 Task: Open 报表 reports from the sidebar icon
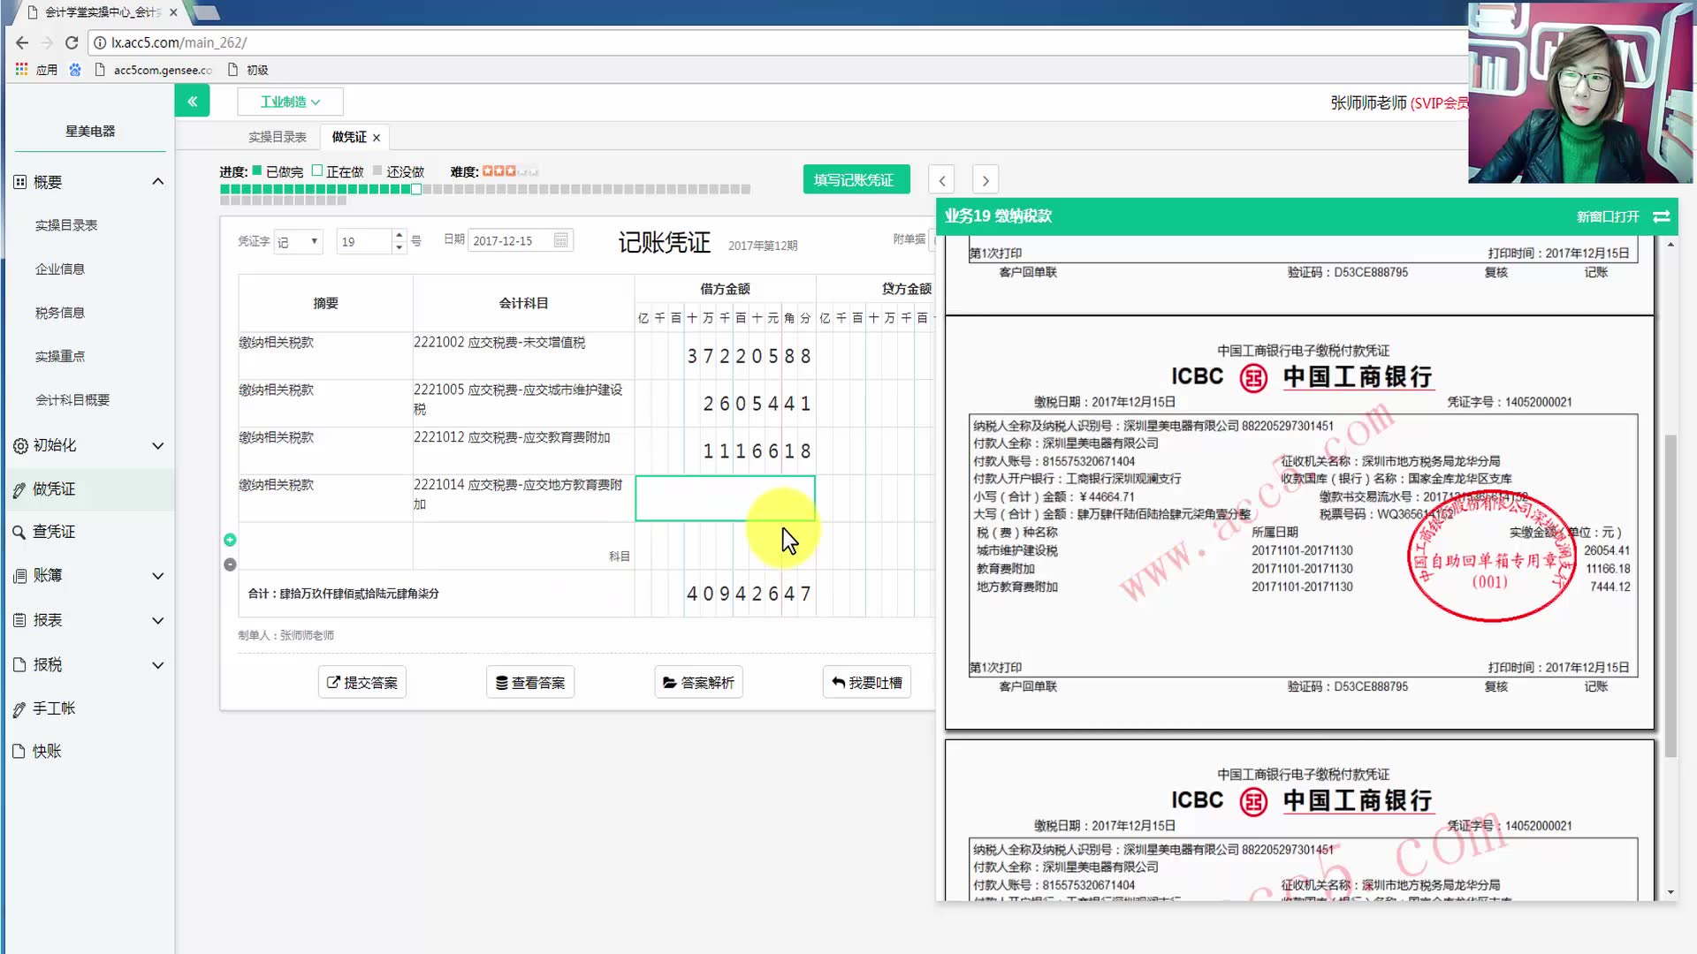pyautogui.click(x=20, y=620)
